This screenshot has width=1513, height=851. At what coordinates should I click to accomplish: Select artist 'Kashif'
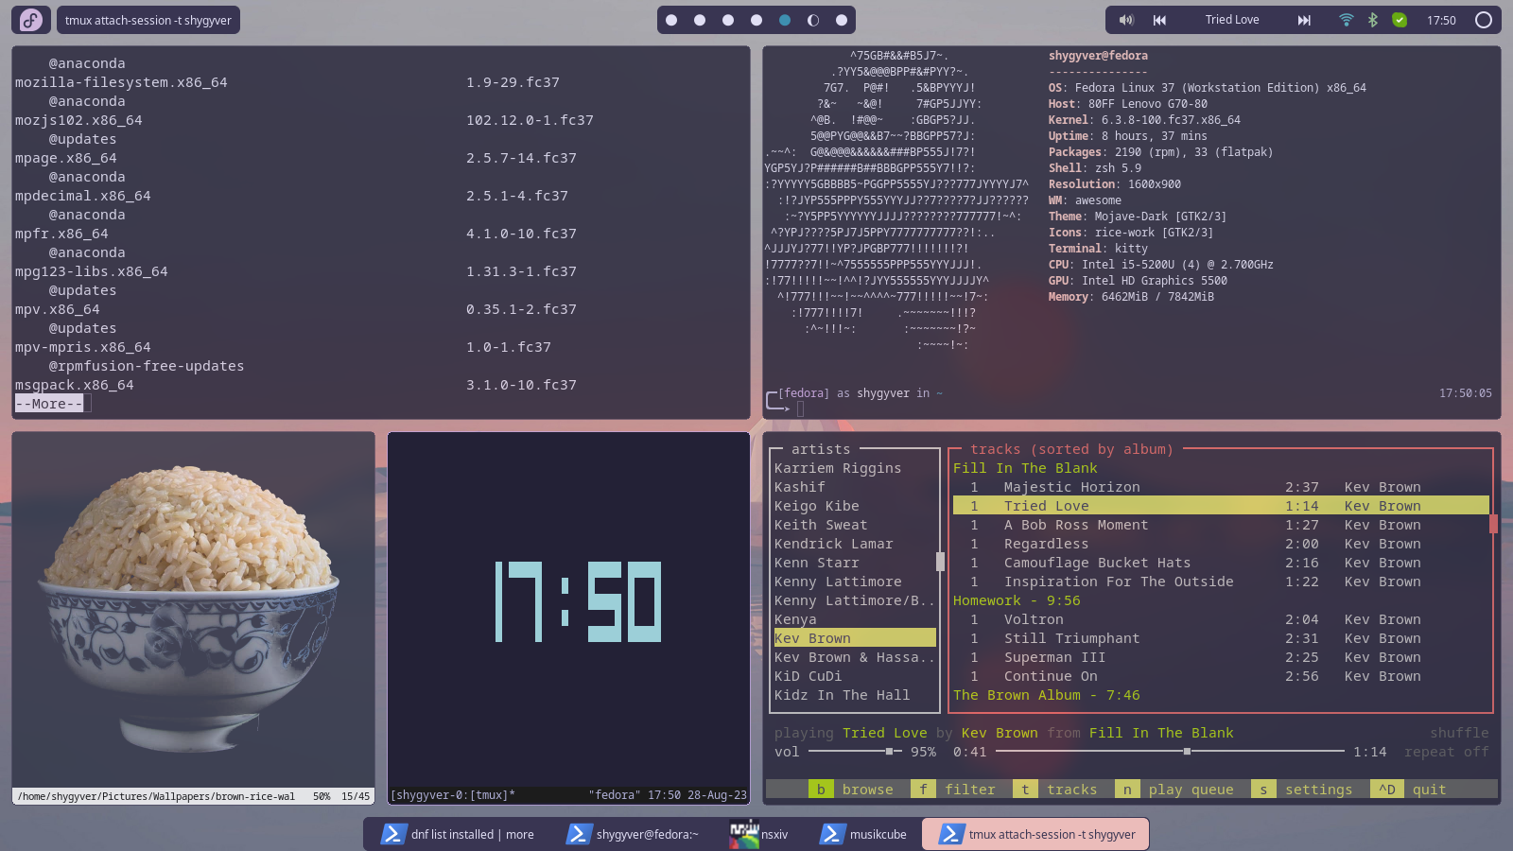click(x=800, y=487)
